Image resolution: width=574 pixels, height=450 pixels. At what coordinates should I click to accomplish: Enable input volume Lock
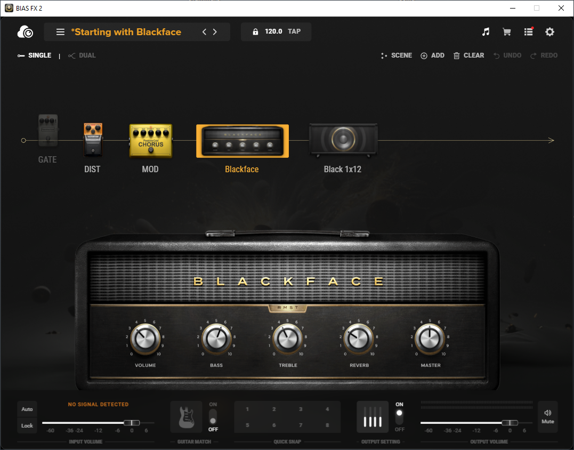pyautogui.click(x=27, y=425)
